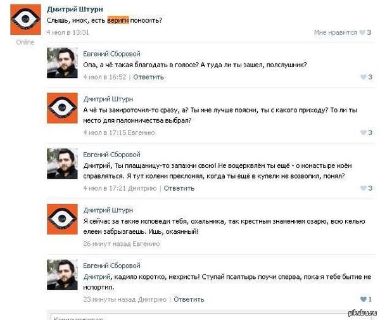The width and height of the screenshot is (380, 320).
Task: Open the "Евгению" link in the 17:15 comment
Action: 141,132
